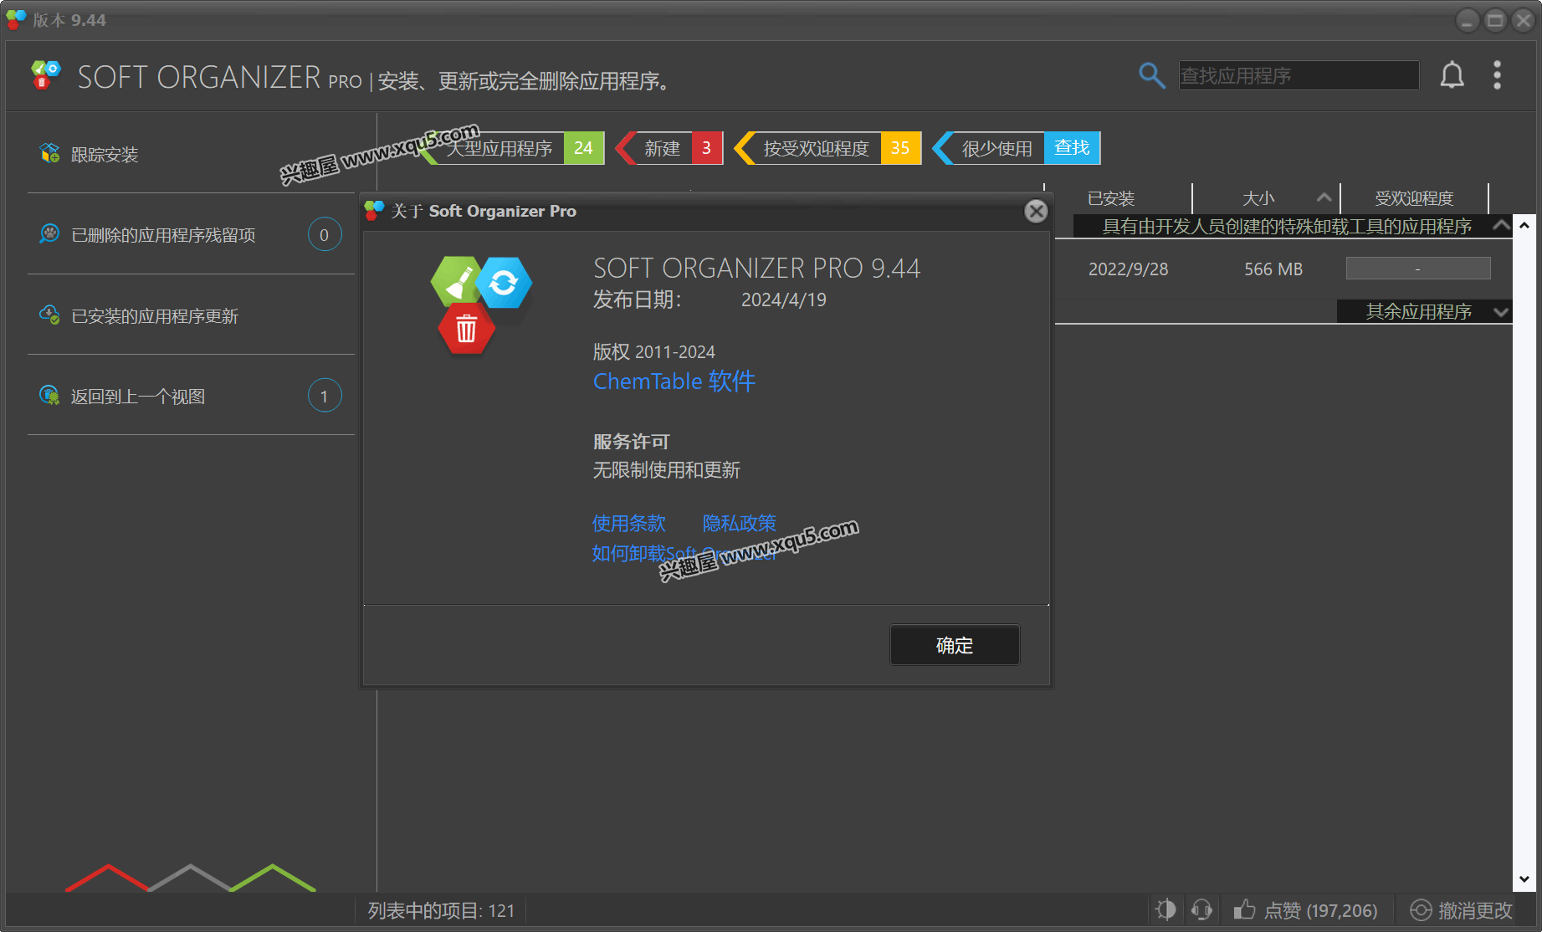Image resolution: width=1542 pixels, height=932 pixels.
Task: Sort by 大小 column header
Action: click(x=1266, y=198)
